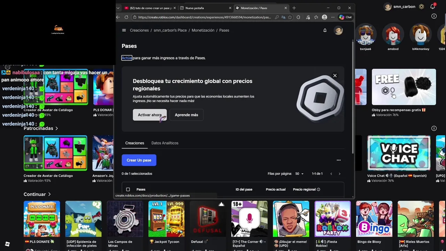Open smn_carbon profile avatar in Roblox app
The height and width of the screenshot is (251, 446).
[x=387, y=7]
